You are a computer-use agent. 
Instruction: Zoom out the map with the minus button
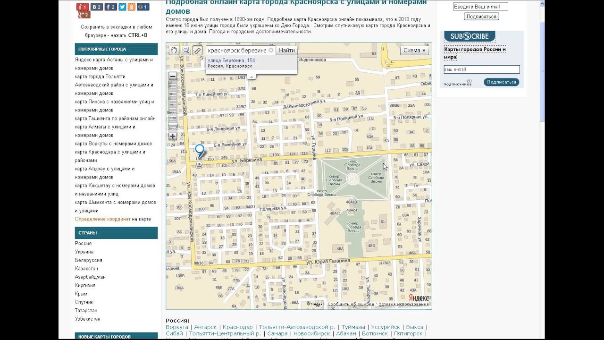coord(173,76)
